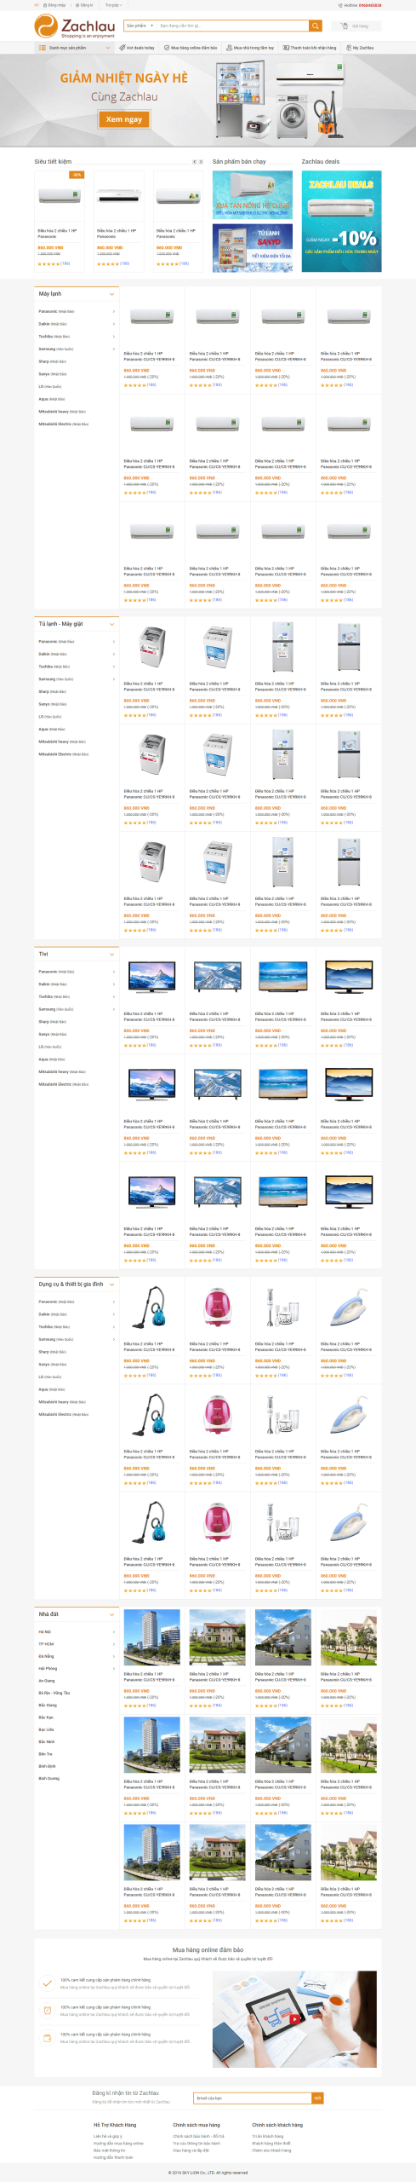Expand Hà Nội arrow under Nhà đất
The width and height of the screenshot is (416, 2182).
[x=113, y=1632]
